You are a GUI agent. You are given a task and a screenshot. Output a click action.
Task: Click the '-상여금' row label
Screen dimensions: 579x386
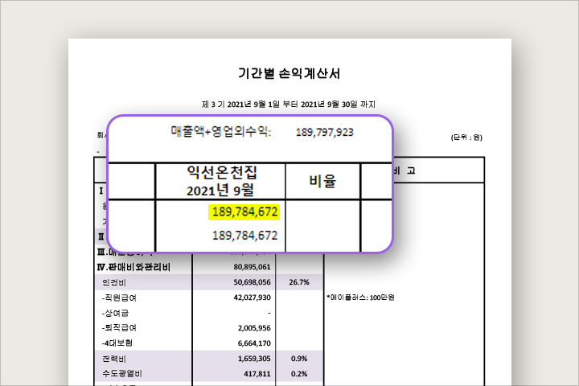pyautogui.click(x=115, y=314)
